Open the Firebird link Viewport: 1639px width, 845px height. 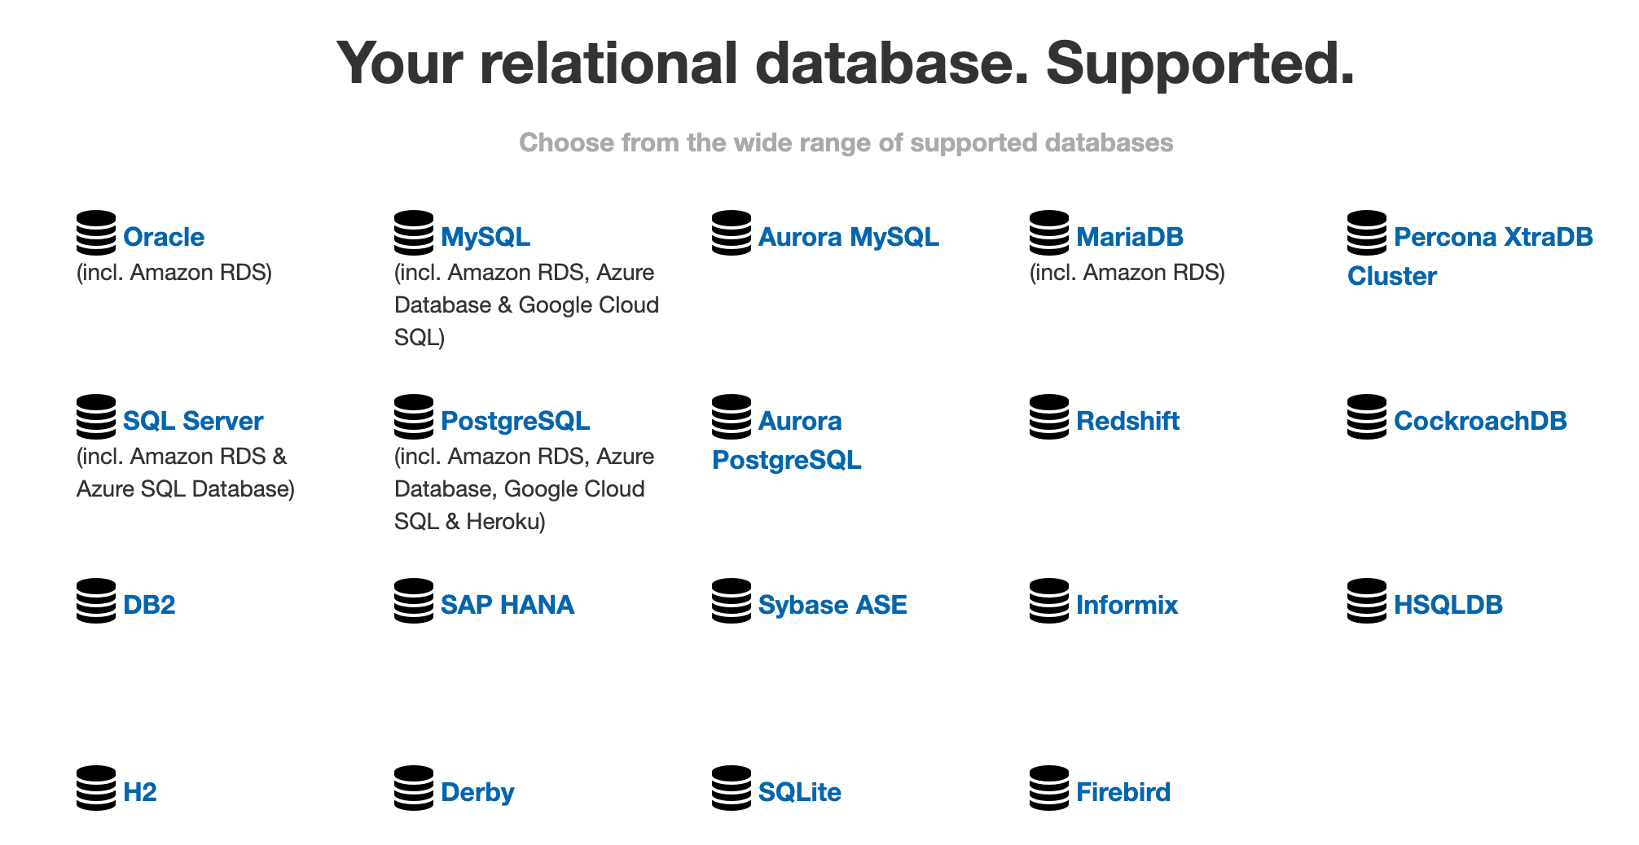click(1123, 793)
